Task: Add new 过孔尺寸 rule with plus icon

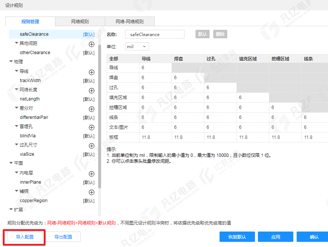Action: pos(92,146)
